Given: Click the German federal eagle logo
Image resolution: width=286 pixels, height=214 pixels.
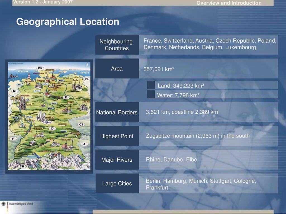Looking at the screenshot, I should click(3, 204).
